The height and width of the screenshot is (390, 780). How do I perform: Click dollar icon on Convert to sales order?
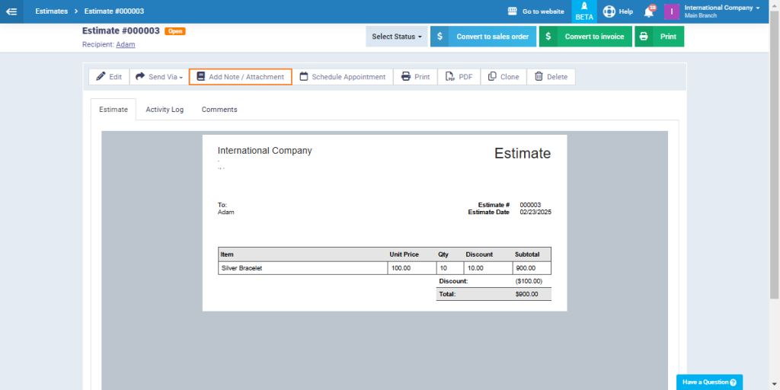pos(440,37)
